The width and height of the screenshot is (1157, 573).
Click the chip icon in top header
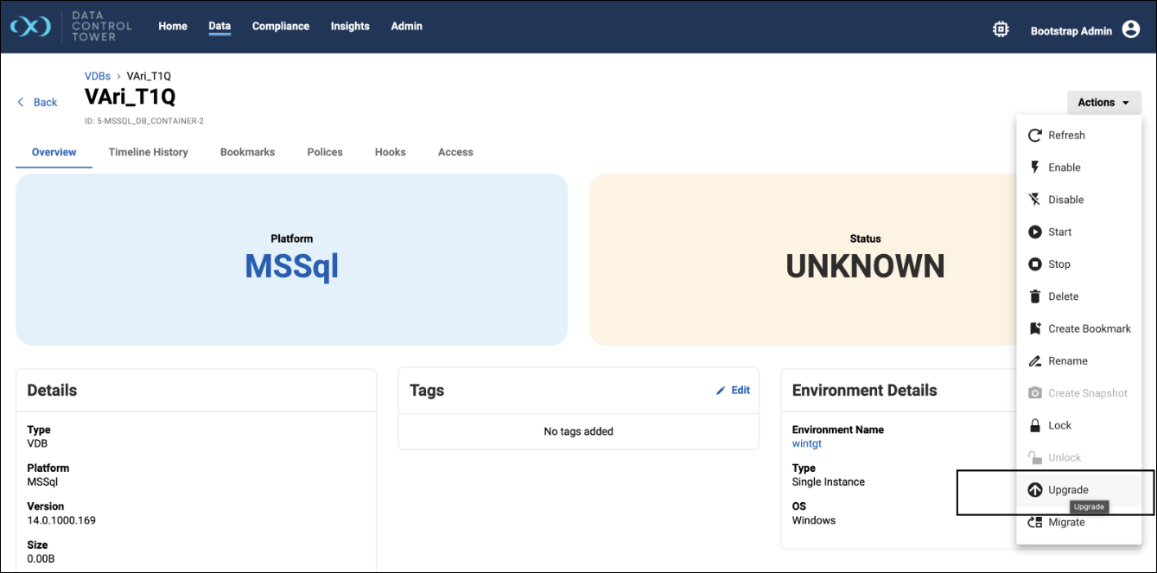point(1001,29)
